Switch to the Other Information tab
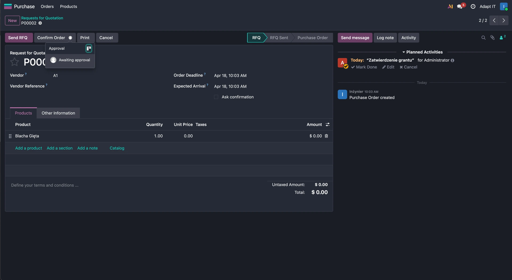 [x=58, y=113]
